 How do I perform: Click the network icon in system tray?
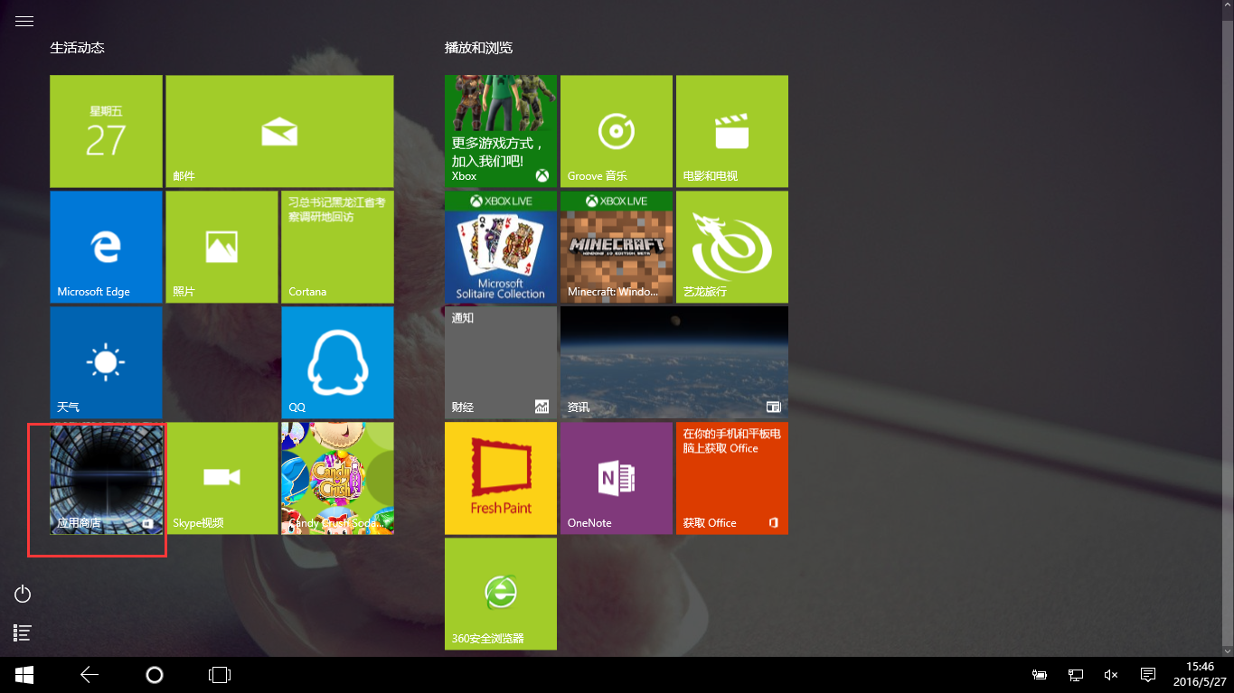(1076, 675)
